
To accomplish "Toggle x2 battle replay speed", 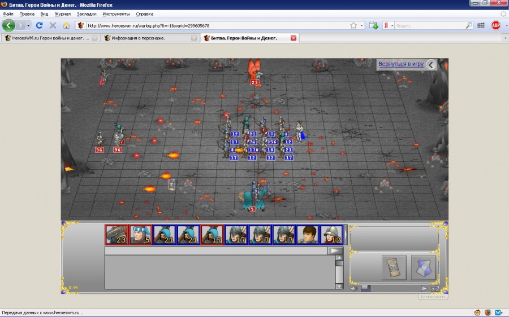I will pos(435,288).
